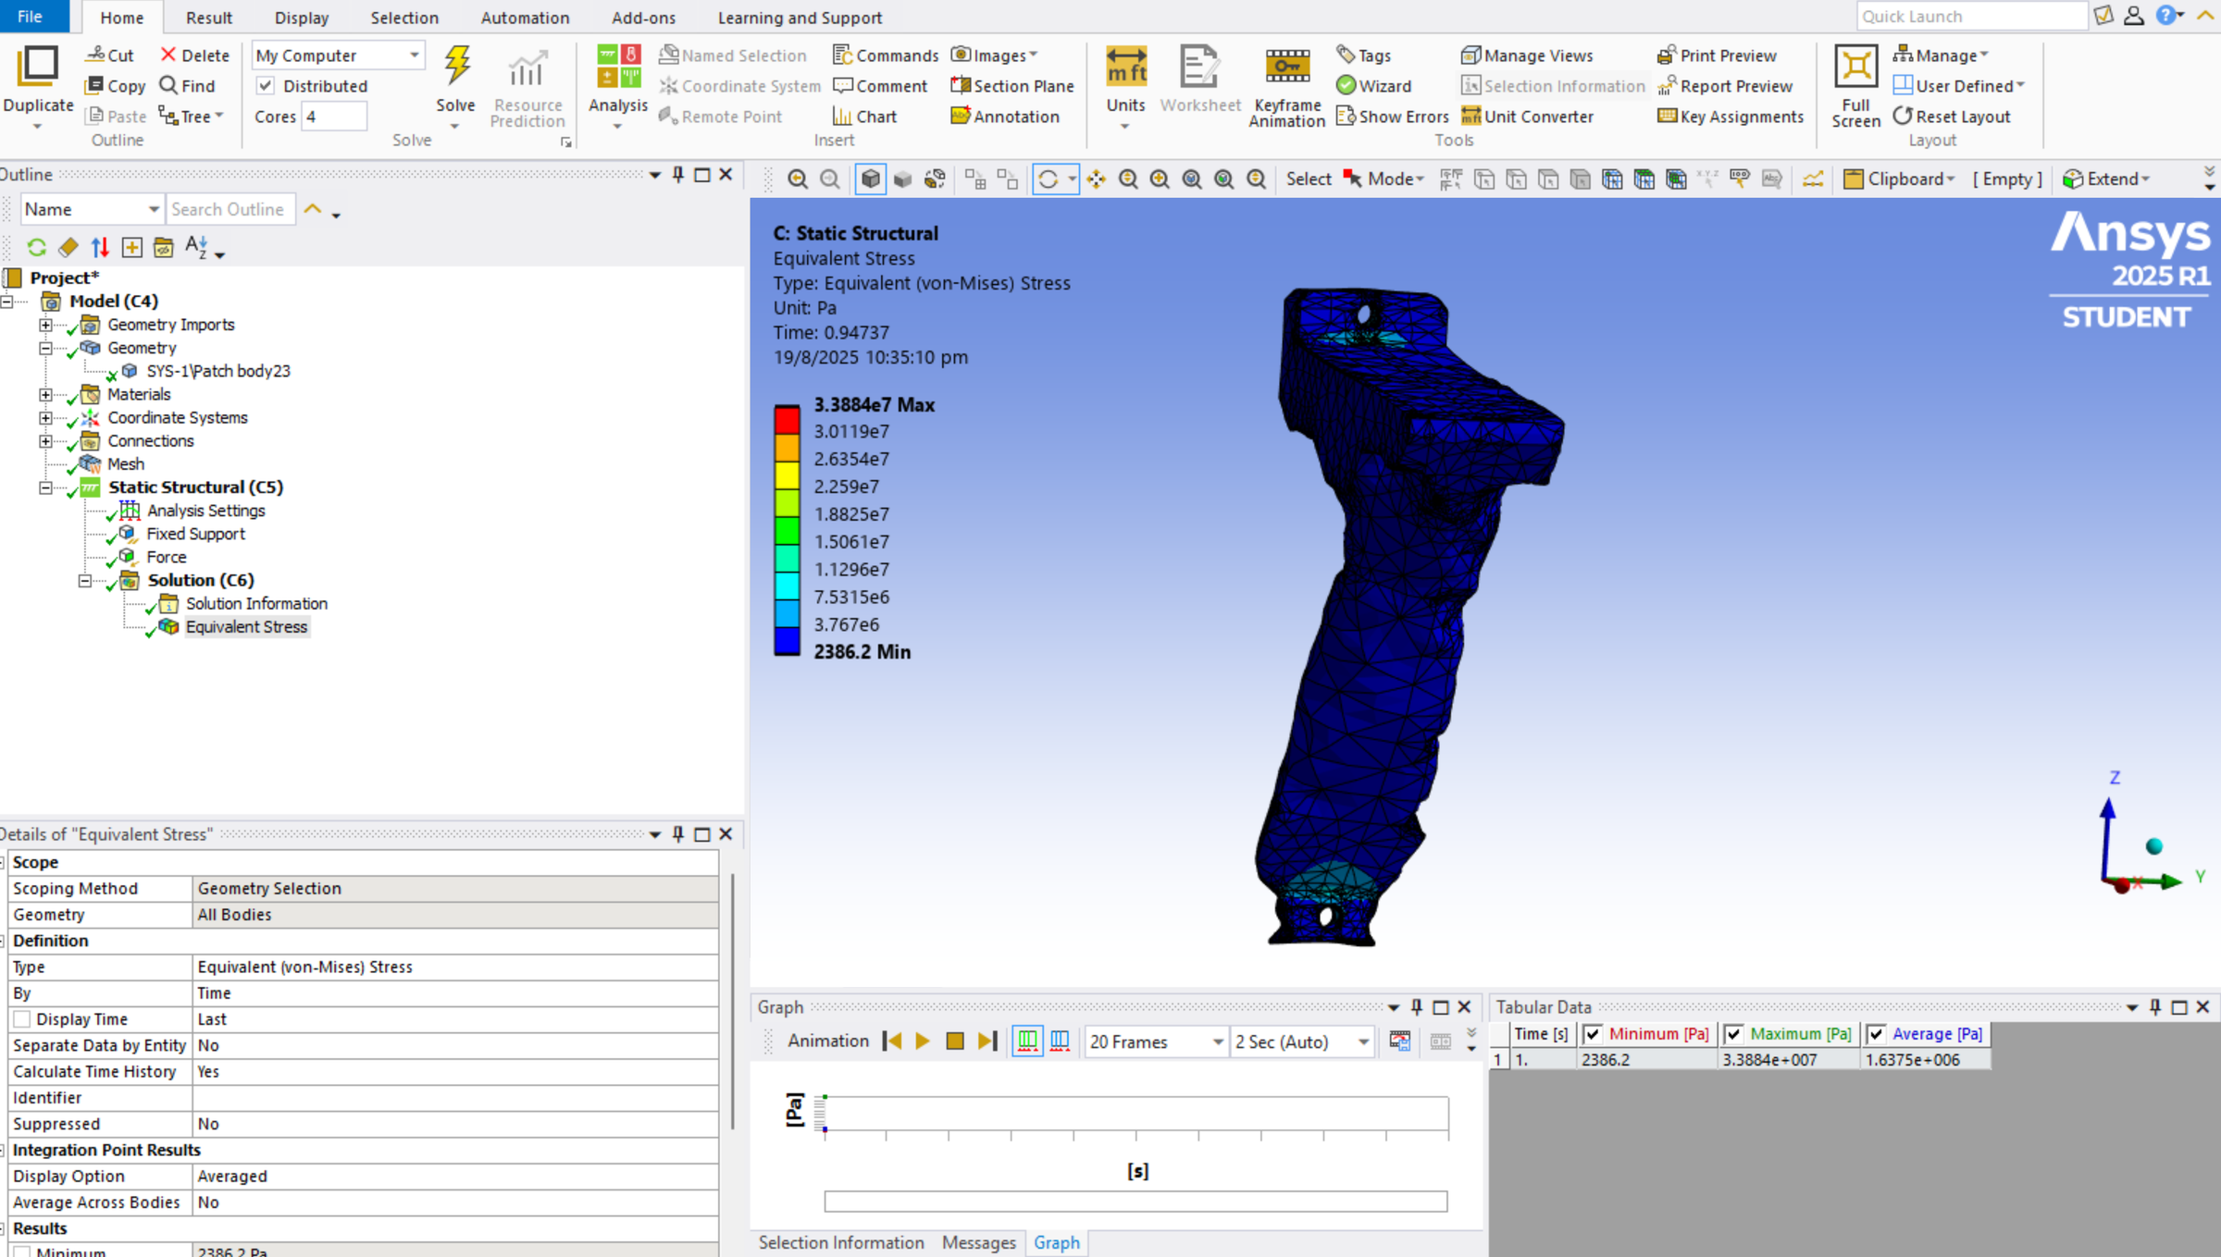Type in the Search Outline field
The height and width of the screenshot is (1257, 2221).
tap(230, 208)
